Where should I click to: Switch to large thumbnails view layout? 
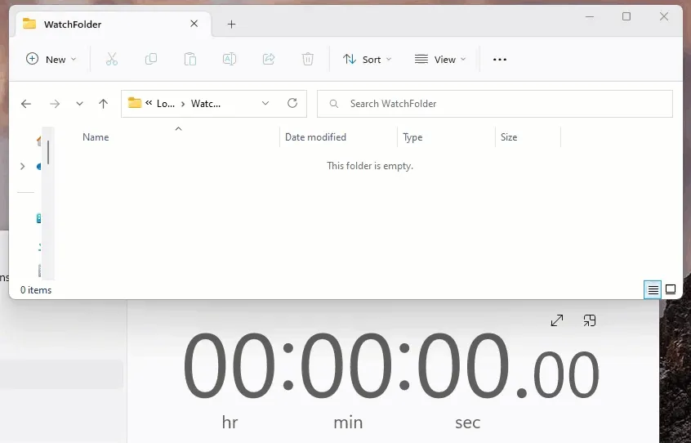click(x=671, y=289)
